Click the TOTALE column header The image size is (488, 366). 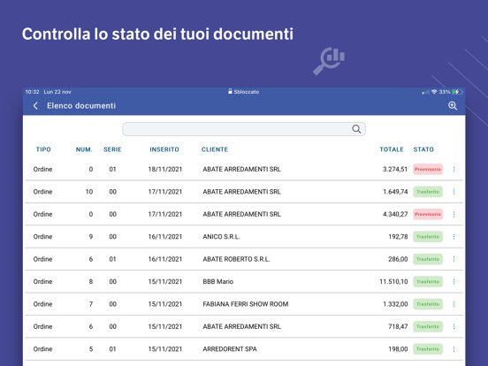click(392, 149)
